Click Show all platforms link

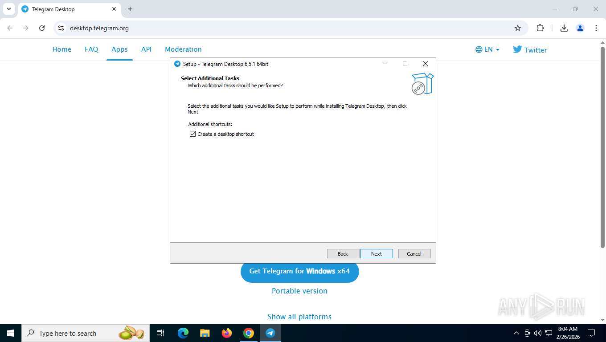coord(299,317)
